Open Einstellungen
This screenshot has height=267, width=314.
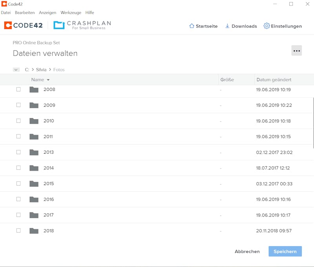click(283, 26)
